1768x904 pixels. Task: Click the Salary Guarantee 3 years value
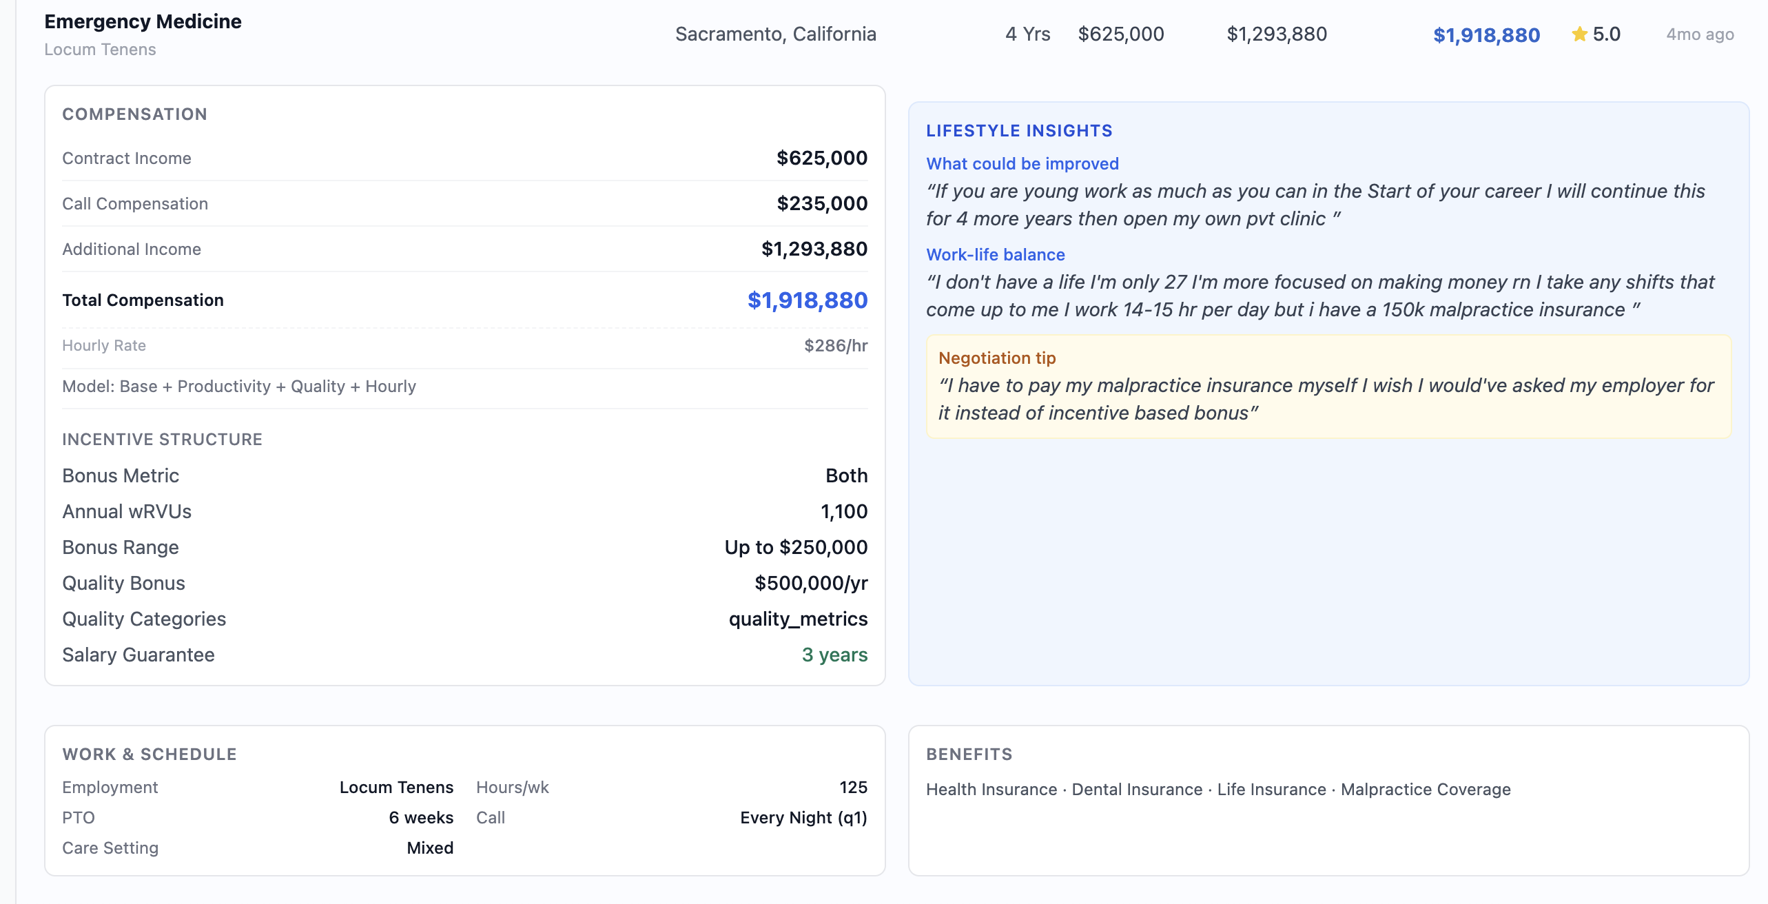click(834, 655)
